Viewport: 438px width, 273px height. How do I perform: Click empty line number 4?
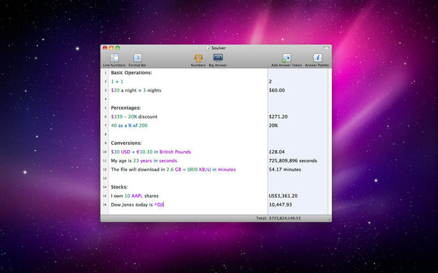coord(105,99)
